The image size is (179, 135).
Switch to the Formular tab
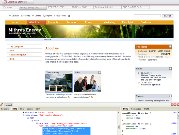[10, 7]
